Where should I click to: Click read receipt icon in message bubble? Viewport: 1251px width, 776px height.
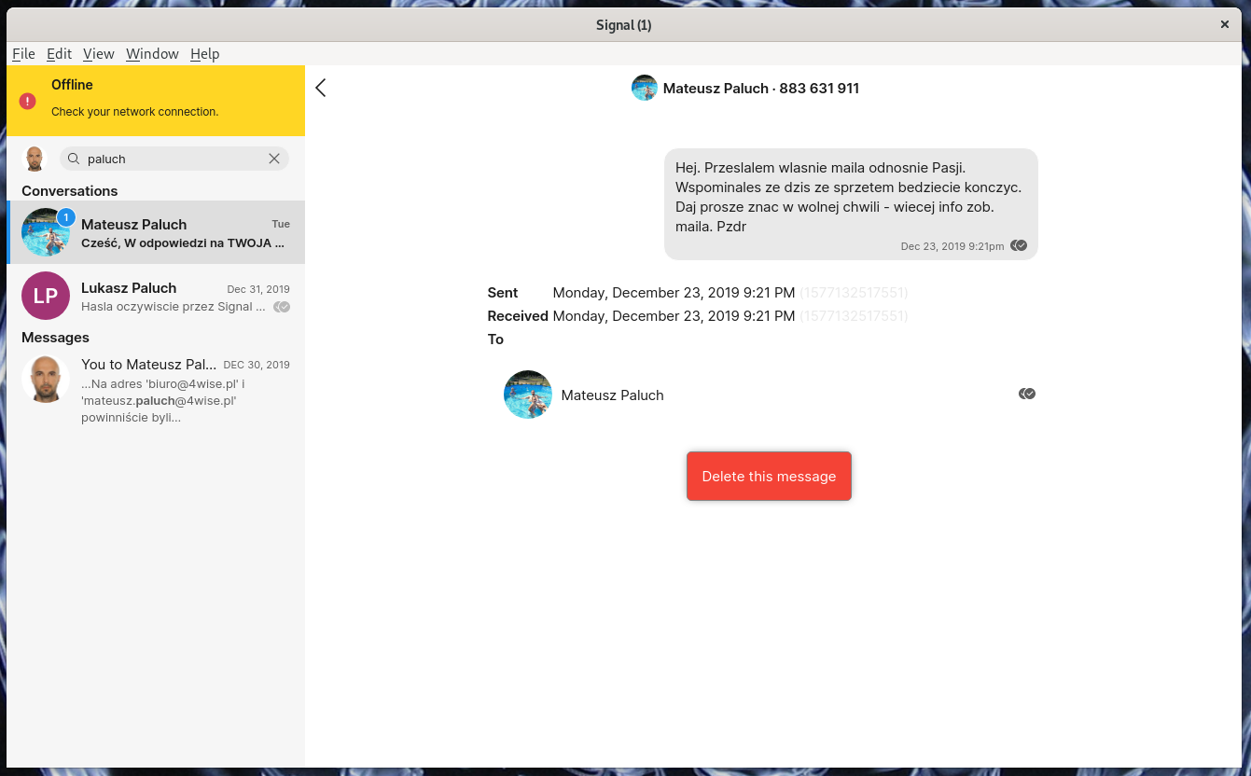click(1019, 245)
